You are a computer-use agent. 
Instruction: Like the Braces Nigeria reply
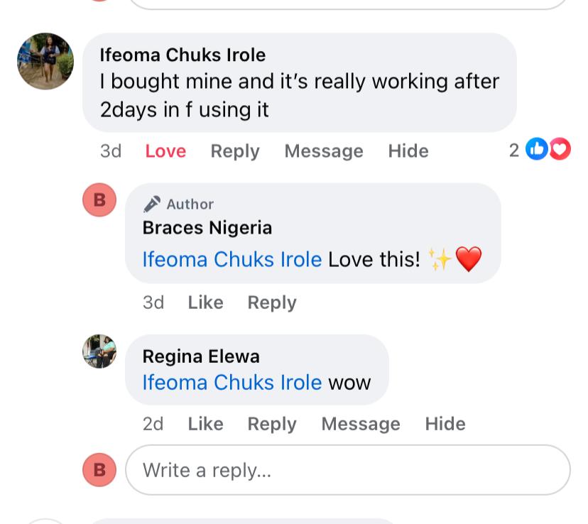pyautogui.click(x=205, y=302)
